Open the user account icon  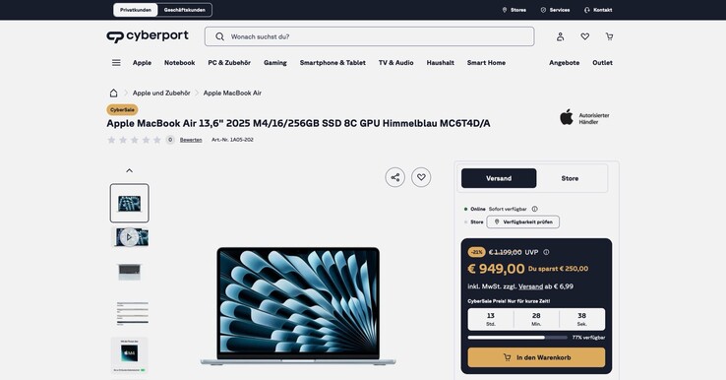coord(561,36)
